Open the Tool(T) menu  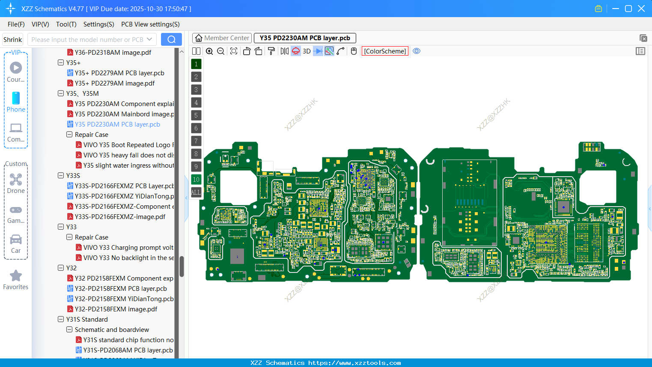(66, 24)
